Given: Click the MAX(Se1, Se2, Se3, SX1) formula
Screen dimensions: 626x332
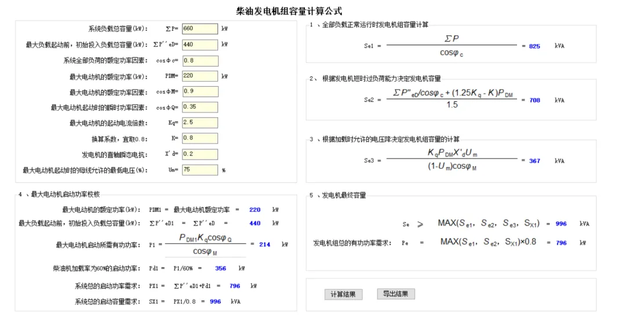Looking at the screenshot, I should (x=489, y=223).
